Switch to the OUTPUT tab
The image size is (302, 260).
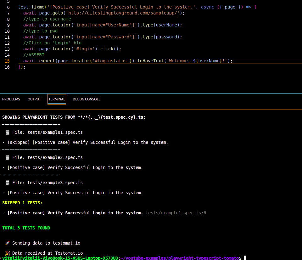tap(34, 99)
